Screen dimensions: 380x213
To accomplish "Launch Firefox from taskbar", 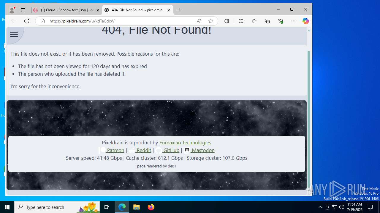I will pyautogui.click(x=151, y=207).
